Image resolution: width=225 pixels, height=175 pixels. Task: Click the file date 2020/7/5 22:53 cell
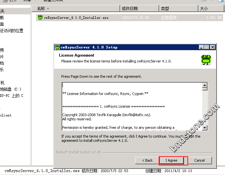click(135, 18)
